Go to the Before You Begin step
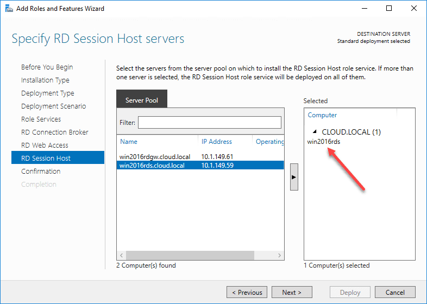Viewport: 427px width, 304px height. click(47, 67)
